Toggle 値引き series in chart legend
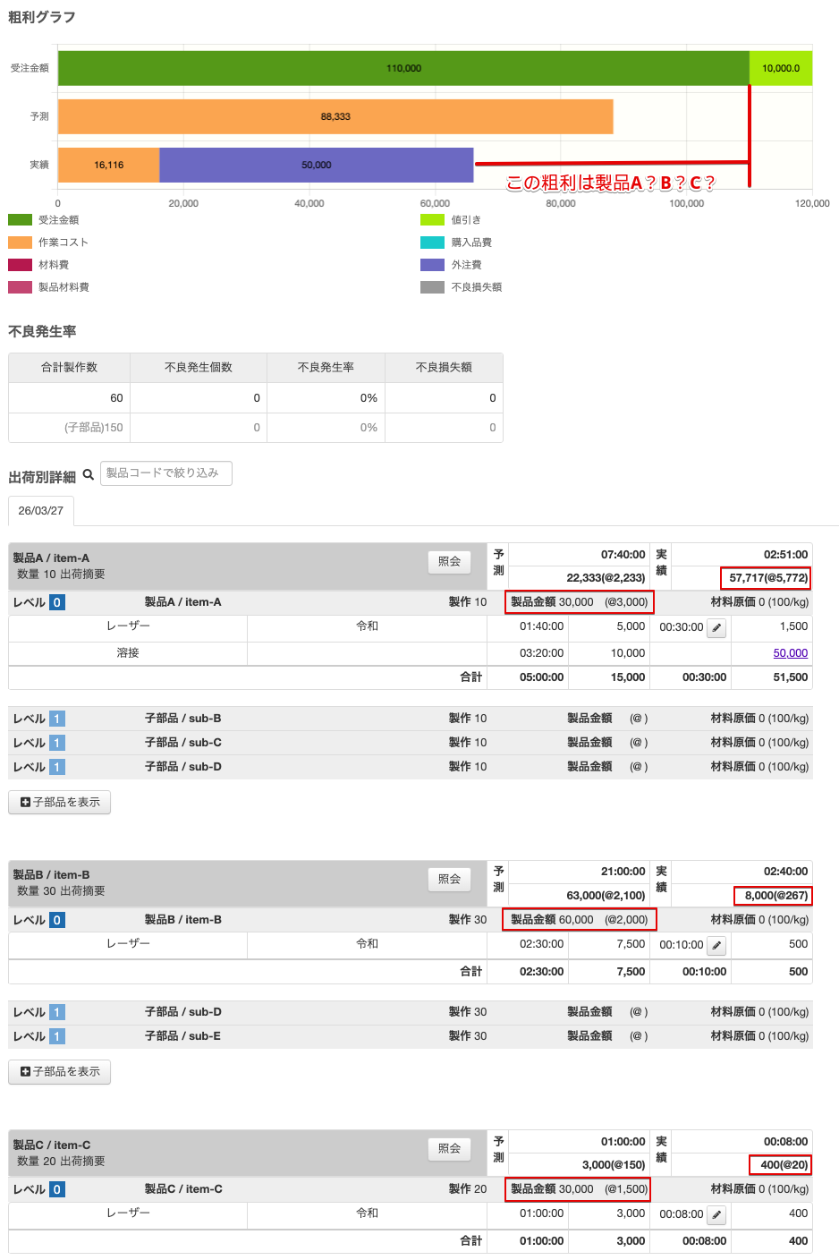This screenshot has height=1260, width=839. (x=465, y=220)
